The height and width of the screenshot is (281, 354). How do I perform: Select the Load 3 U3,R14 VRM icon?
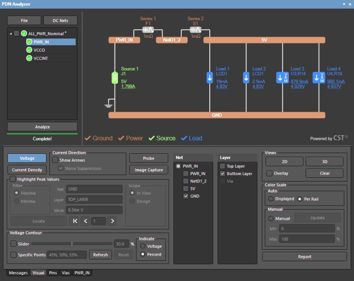point(283,77)
